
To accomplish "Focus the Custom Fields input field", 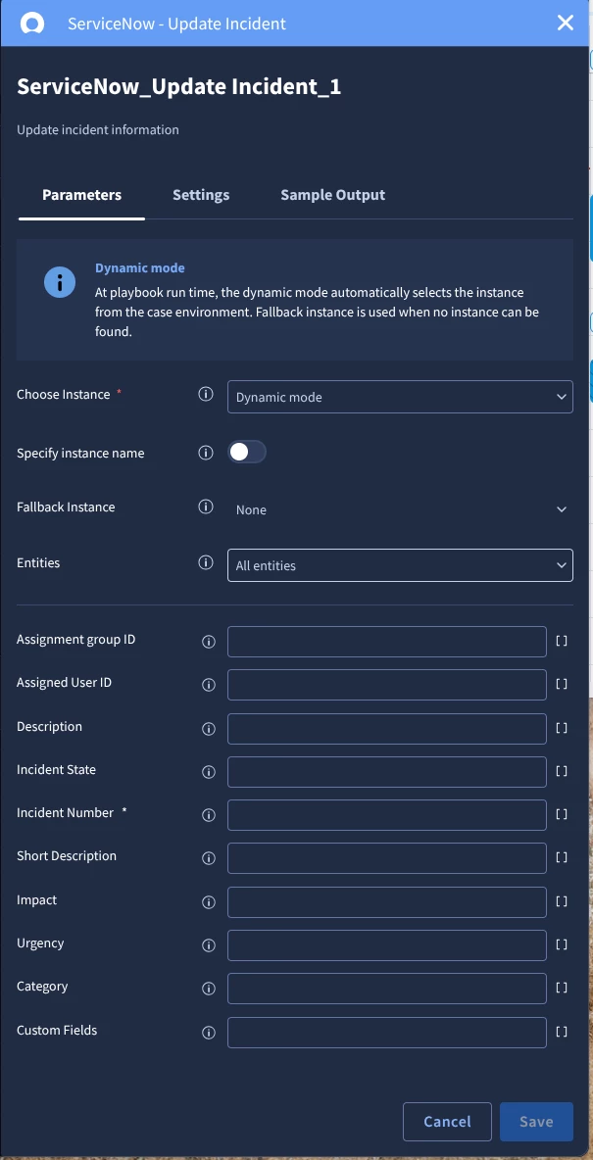I will pyautogui.click(x=386, y=1032).
